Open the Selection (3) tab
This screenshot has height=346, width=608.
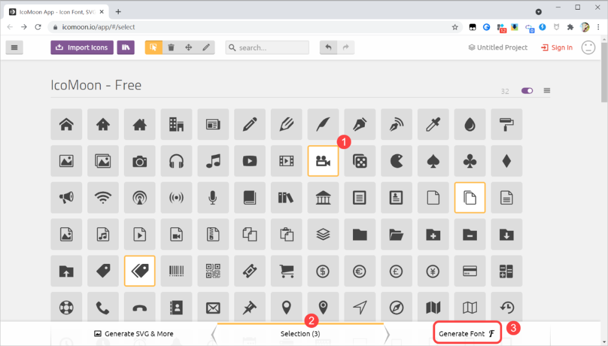click(x=301, y=334)
